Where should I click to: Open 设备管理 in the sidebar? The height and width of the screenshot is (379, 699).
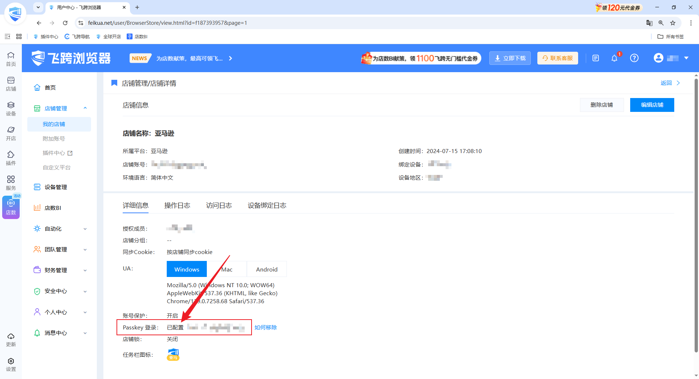56,187
